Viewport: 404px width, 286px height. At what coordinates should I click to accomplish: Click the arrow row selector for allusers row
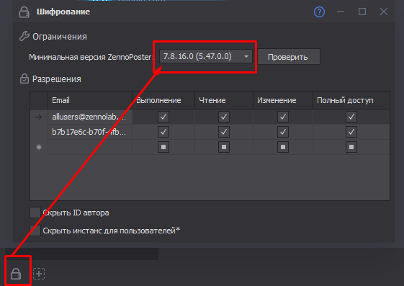[39, 117]
